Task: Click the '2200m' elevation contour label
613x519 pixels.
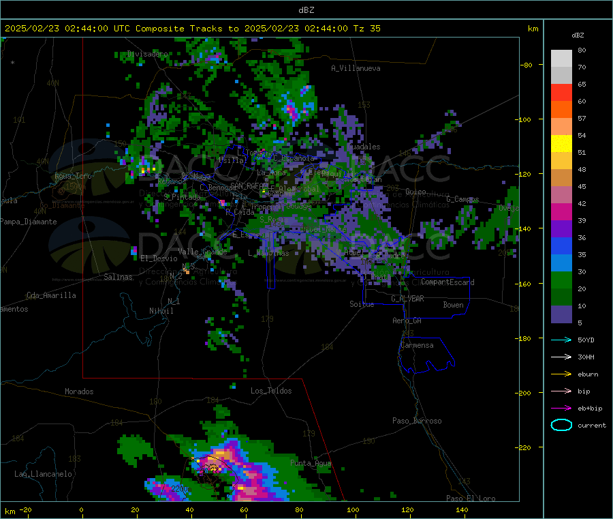Action: pos(181,489)
